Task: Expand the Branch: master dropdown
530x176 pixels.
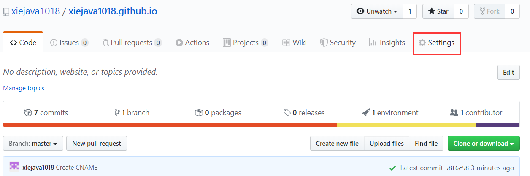Action: pyautogui.click(x=33, y=144)
